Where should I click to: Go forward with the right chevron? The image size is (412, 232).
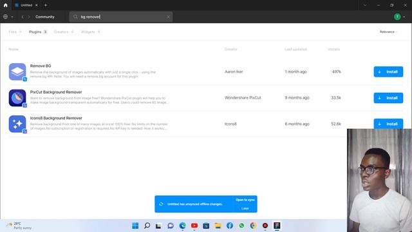tap(29, 17)
